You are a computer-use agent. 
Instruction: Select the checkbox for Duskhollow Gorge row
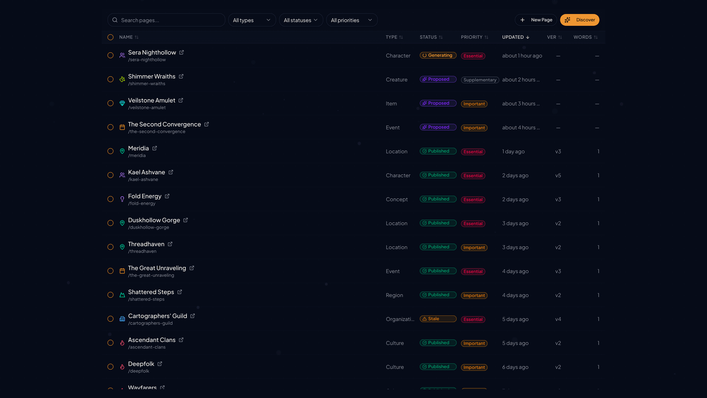pyautogui.click(x=110, y=223)
